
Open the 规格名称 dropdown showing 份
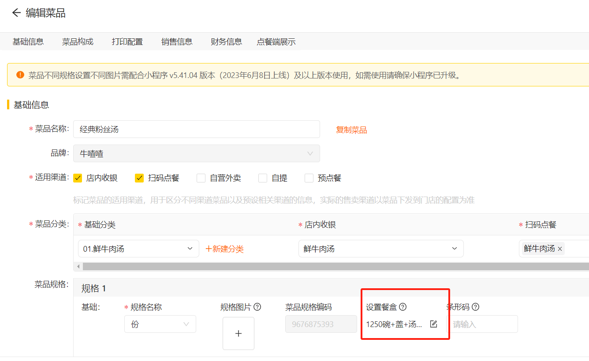(x=160, y=324)
